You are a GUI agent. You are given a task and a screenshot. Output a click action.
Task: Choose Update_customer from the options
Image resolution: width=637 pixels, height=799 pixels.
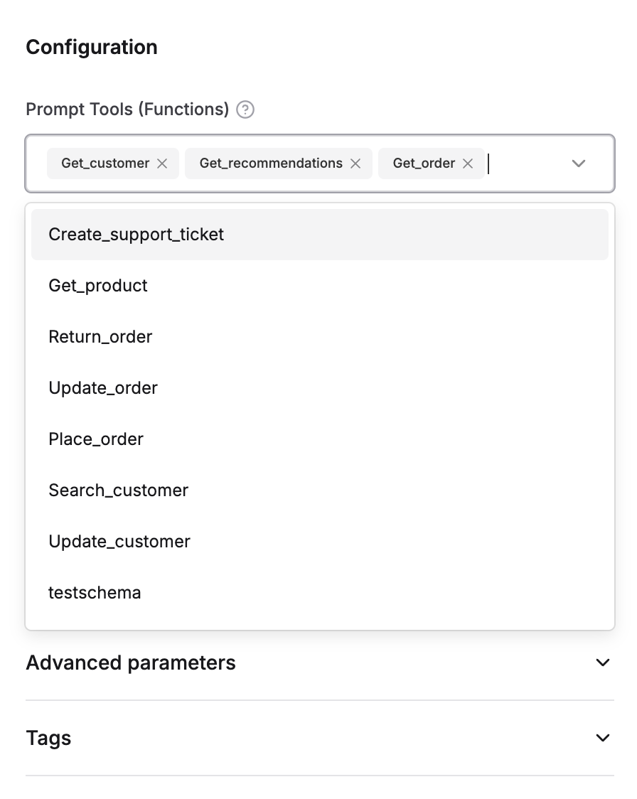tap(119, 541)
